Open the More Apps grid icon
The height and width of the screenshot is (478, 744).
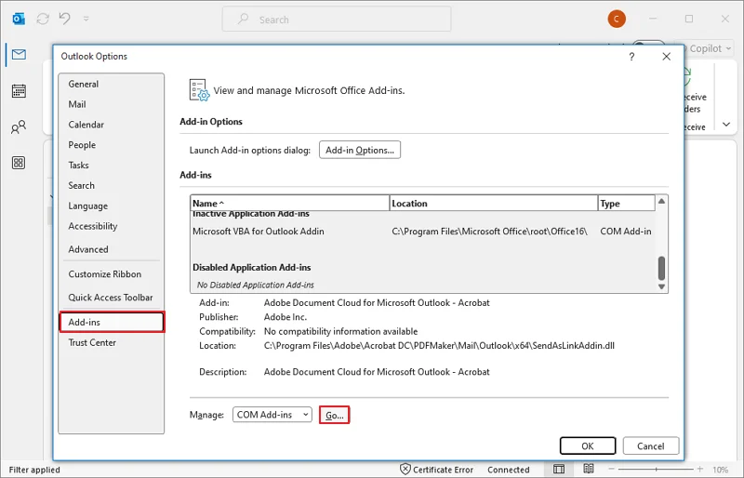tap(19, 163)
